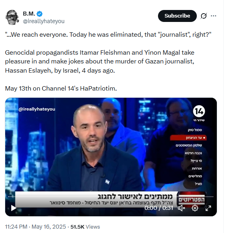Click the blue verified badge

click(40, 14)
